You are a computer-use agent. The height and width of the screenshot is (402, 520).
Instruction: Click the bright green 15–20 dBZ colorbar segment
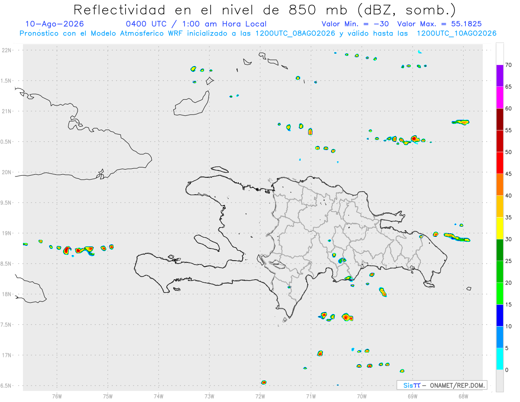tap(500, 294)
